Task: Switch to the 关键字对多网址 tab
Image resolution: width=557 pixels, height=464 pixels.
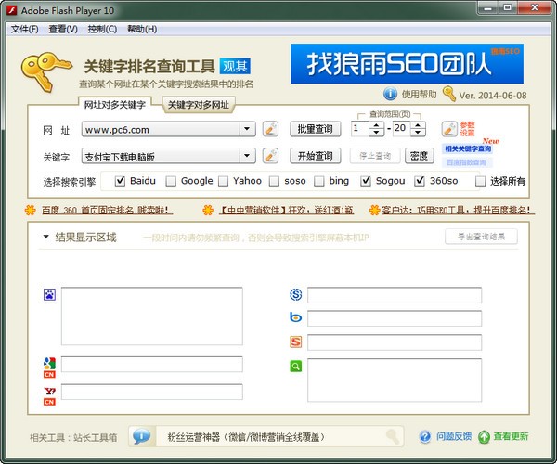Action: [199, 105]
